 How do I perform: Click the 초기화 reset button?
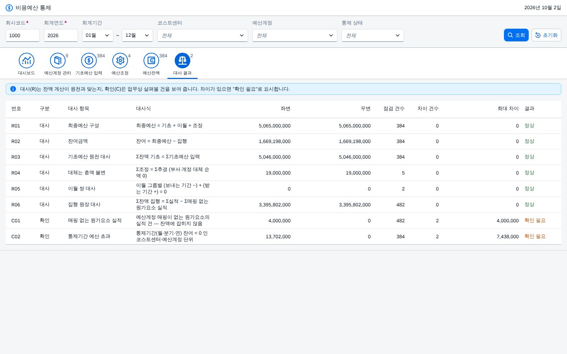click(546, 35)
